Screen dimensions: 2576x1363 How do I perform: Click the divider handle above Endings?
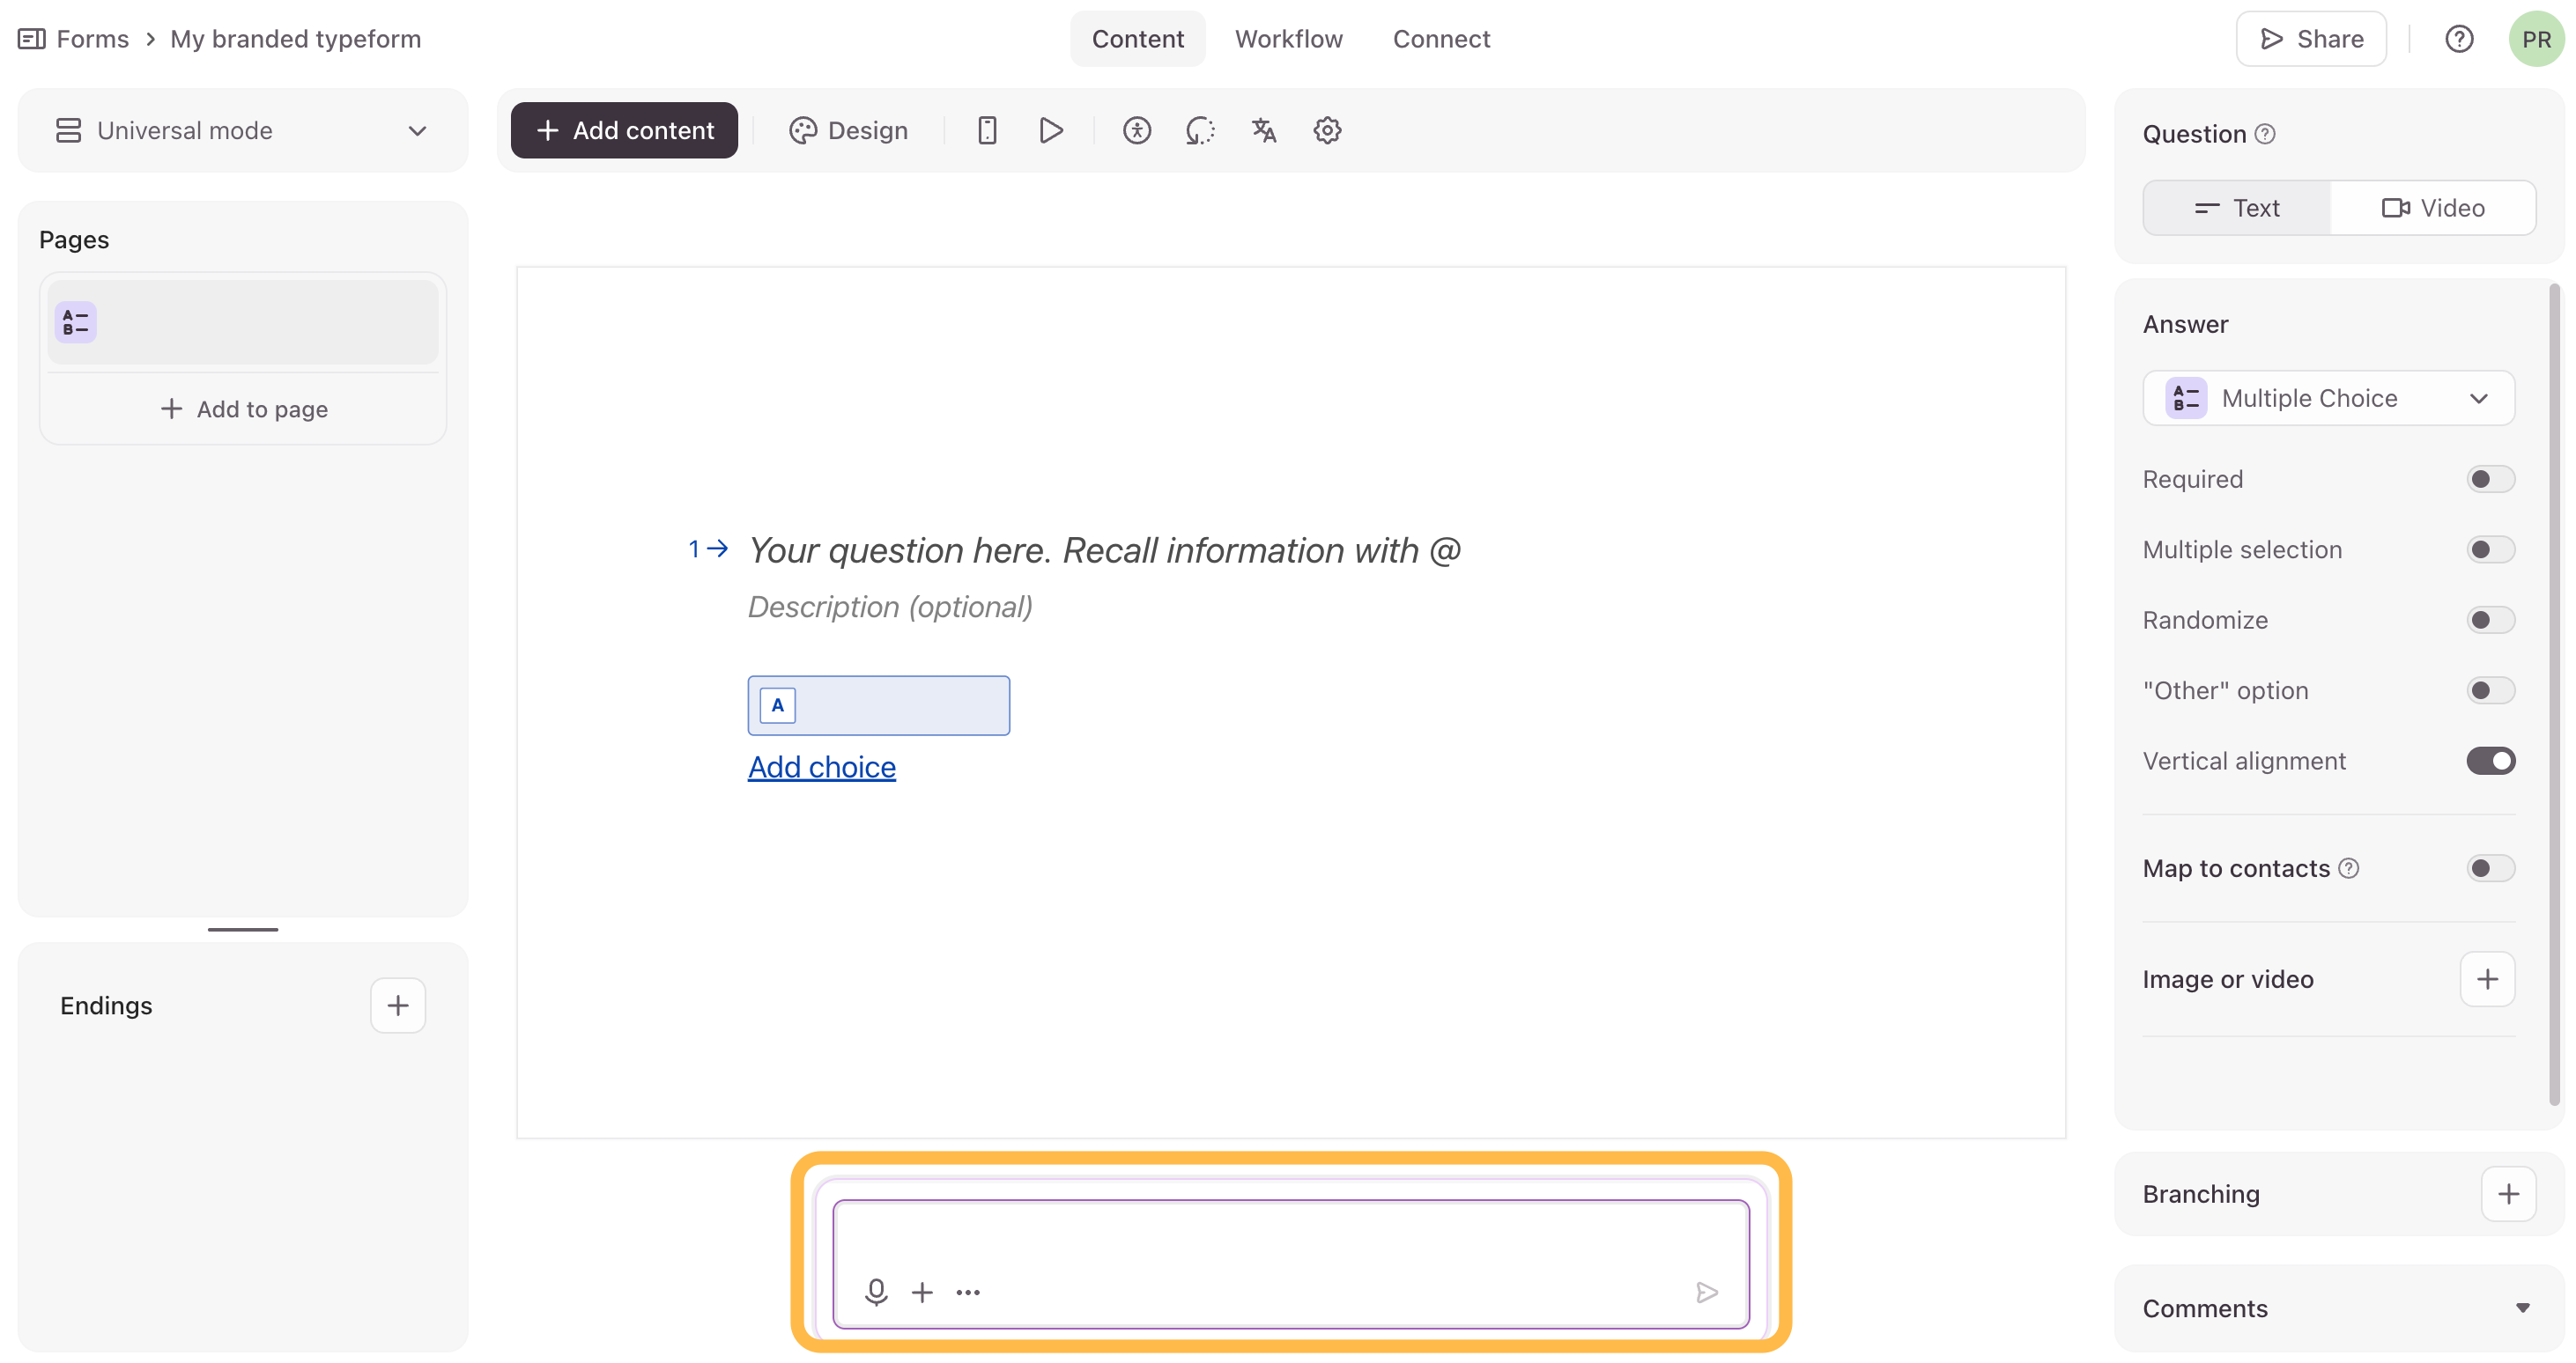tap(243, 929)
